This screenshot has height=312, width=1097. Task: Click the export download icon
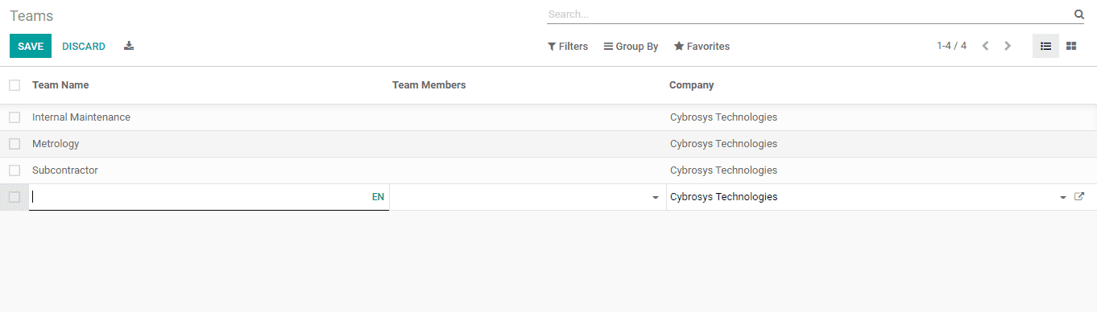(x=129, y=46)
